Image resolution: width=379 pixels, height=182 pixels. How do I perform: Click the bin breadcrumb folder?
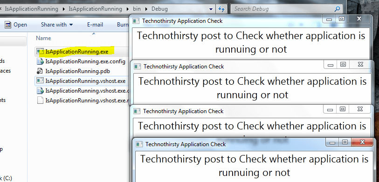(137, 9)
